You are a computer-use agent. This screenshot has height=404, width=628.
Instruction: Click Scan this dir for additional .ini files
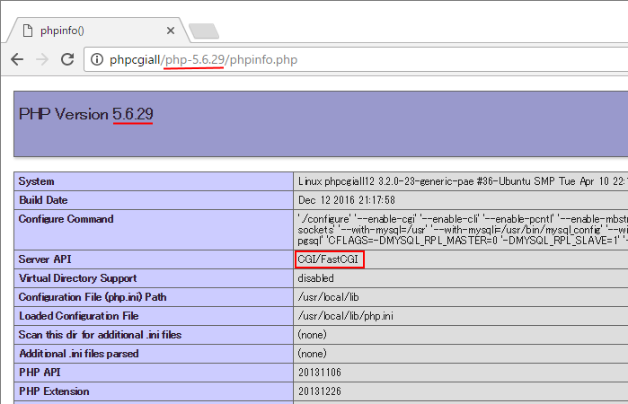coord(100,335)
